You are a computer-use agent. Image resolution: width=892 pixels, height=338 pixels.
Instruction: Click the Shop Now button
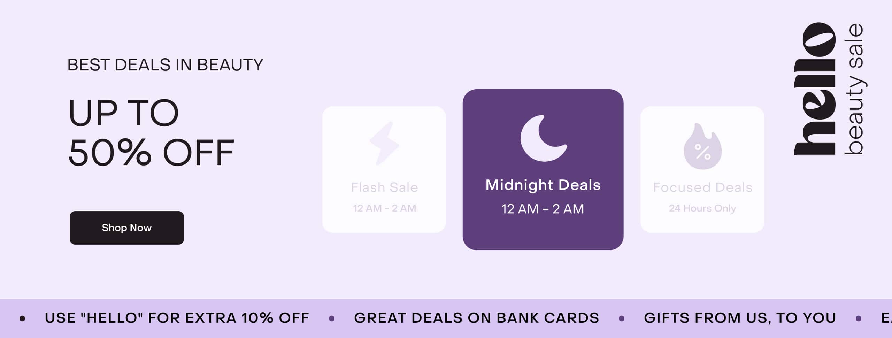tap(127, 228)
